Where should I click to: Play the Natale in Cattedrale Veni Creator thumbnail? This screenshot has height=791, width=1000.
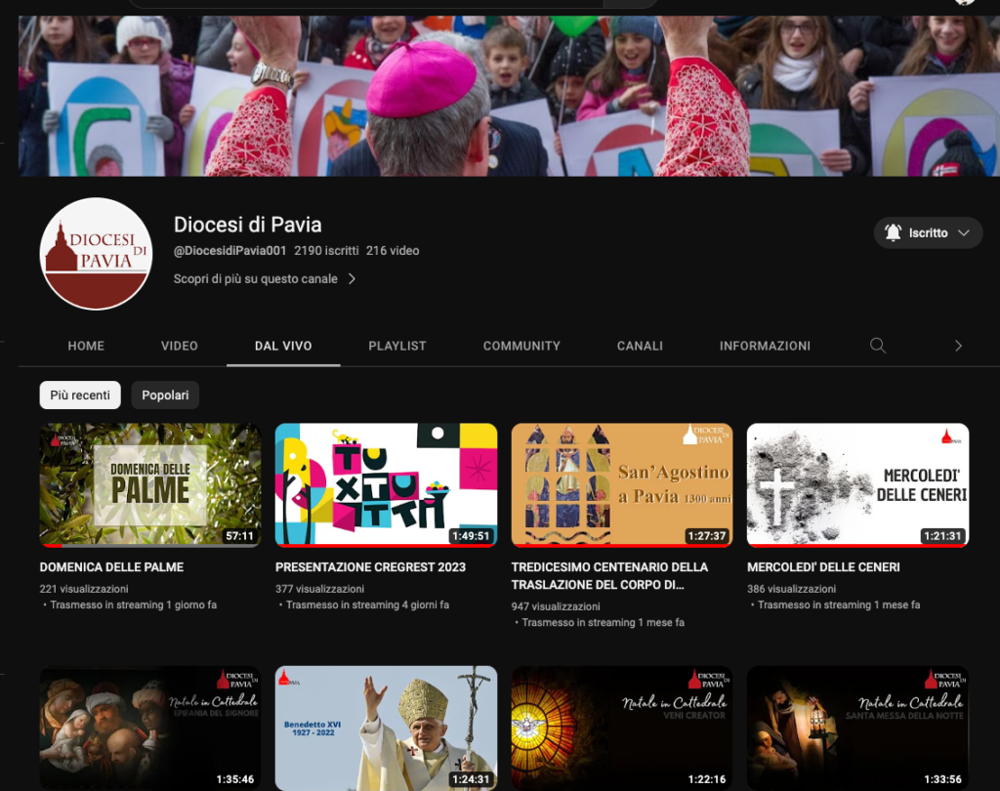[x=622, y=728]
